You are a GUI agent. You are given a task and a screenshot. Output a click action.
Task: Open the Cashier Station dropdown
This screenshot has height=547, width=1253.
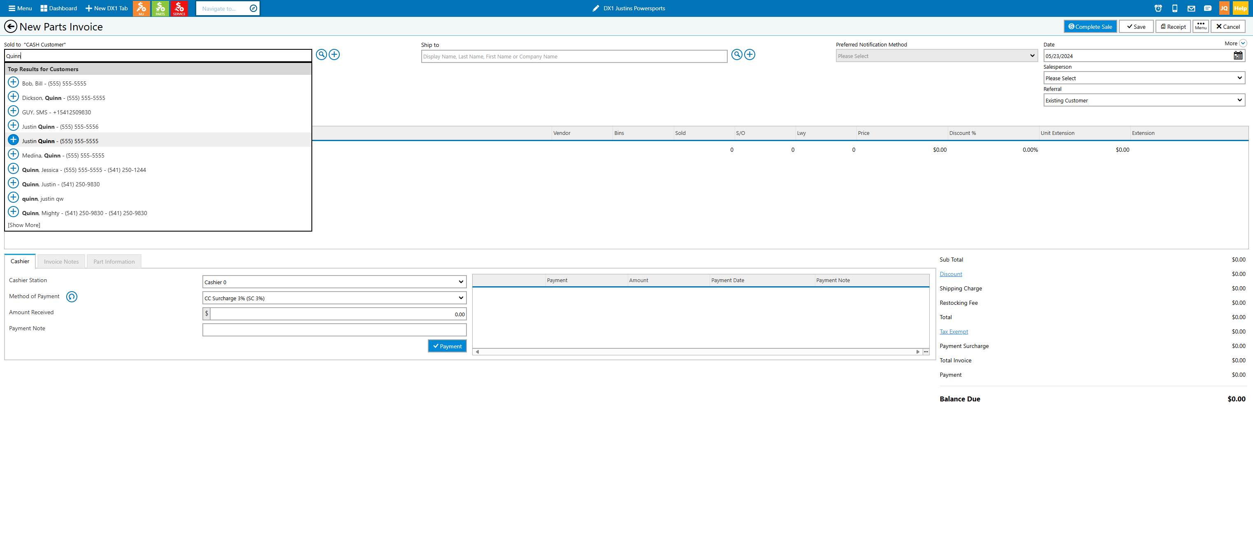point(334,282)
